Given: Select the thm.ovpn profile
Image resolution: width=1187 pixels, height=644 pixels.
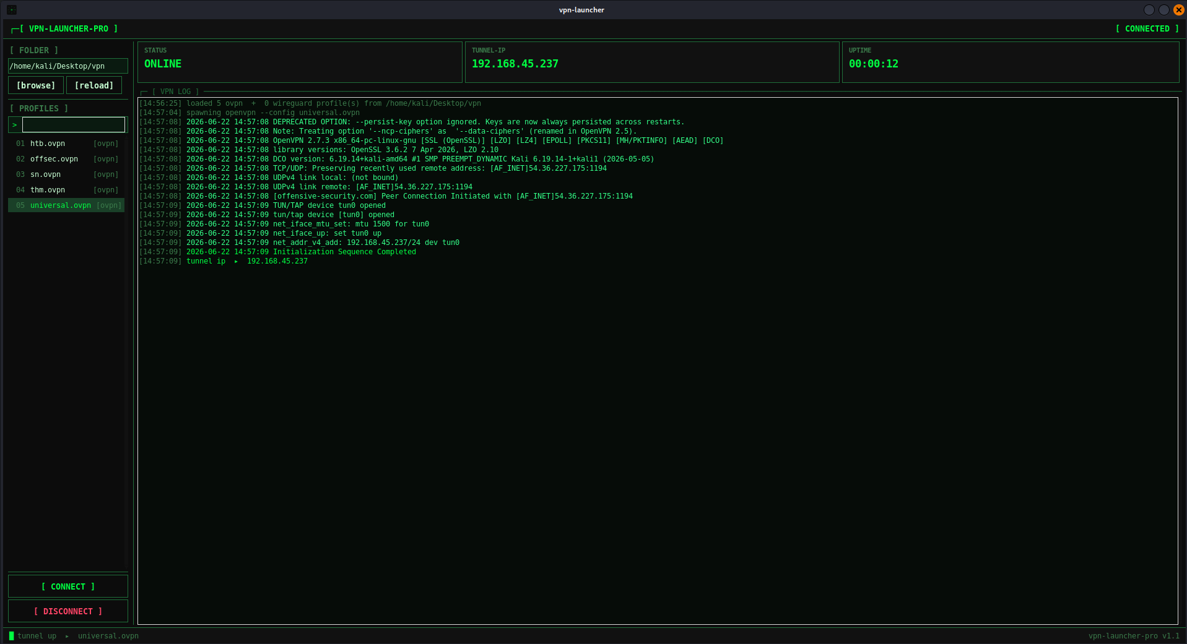Looking at the screenshot, I should point(66,190).
